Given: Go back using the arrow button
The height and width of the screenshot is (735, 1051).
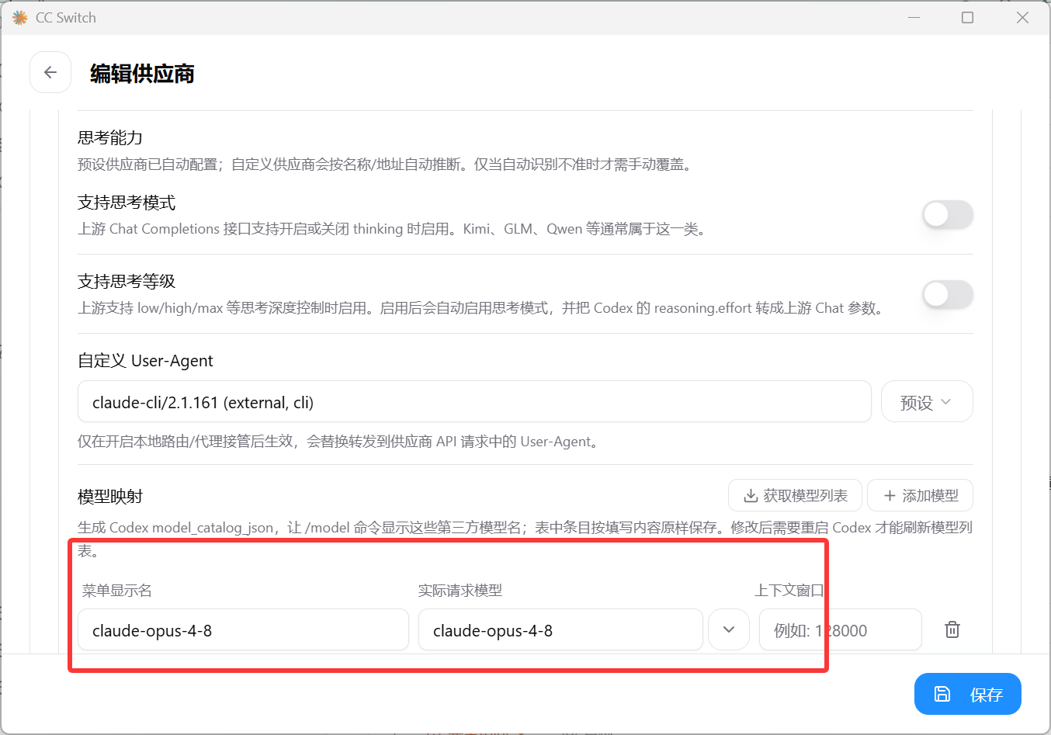Looking at the screenshot, I should click(50, 72).
